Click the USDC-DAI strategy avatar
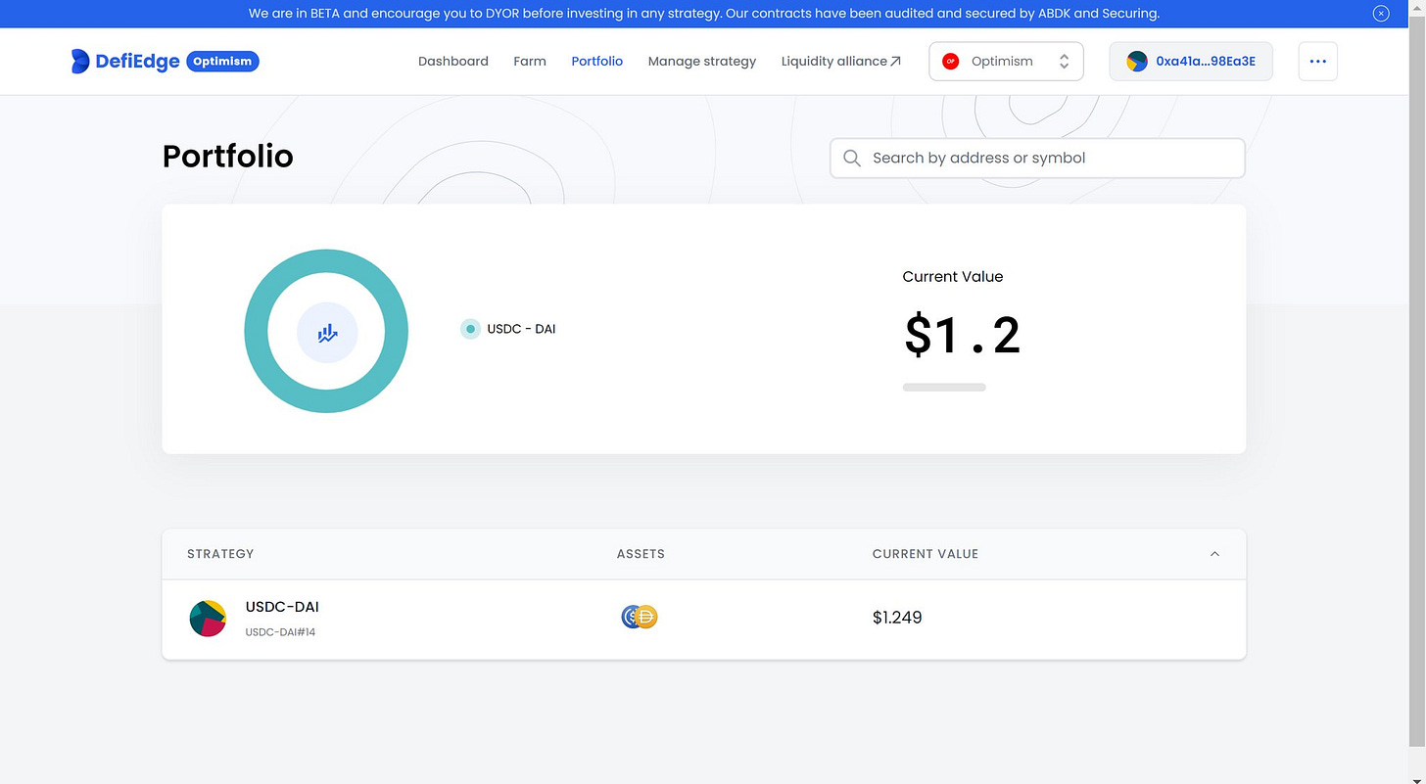Image resolution: width=1426 pixels, height=784 pixels. [208, 619]
